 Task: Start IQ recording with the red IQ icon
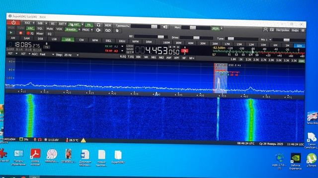30,33
